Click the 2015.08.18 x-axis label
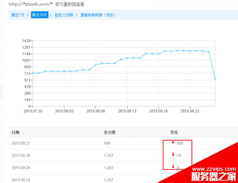 point(159,111)
